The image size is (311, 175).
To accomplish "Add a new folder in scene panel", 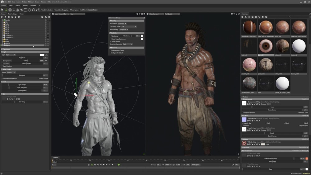I will click(x=42, y=17).
